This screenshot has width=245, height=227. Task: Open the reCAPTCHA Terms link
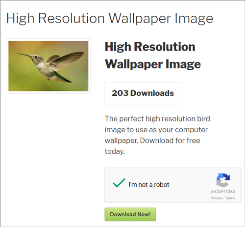pyautogui.click(x=230, y=198)
